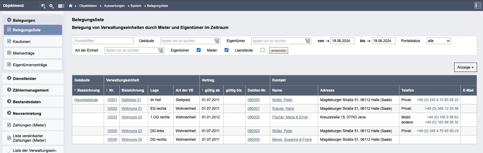Go to Auswertungen breadcrumb
The width and height of the screenshot is (483, 153).
[x=114, y=6]
